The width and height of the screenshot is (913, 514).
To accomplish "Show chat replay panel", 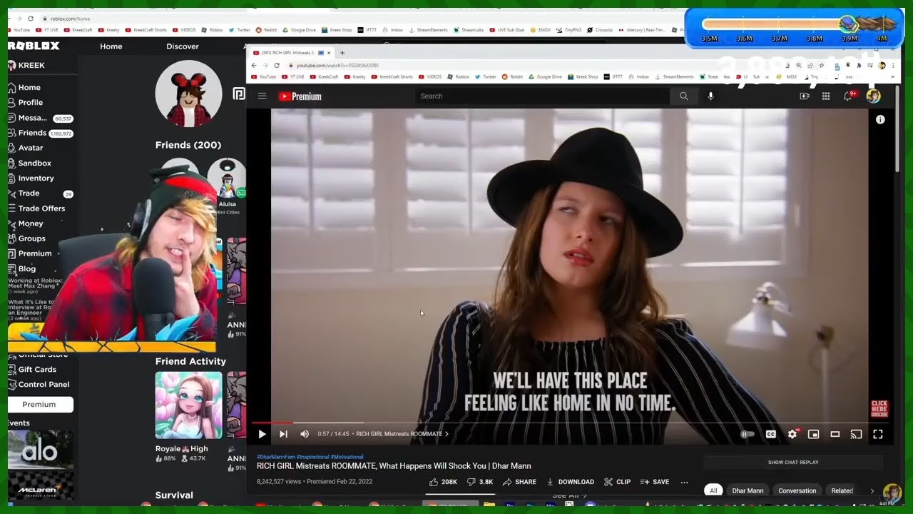I will coord(793,463).
